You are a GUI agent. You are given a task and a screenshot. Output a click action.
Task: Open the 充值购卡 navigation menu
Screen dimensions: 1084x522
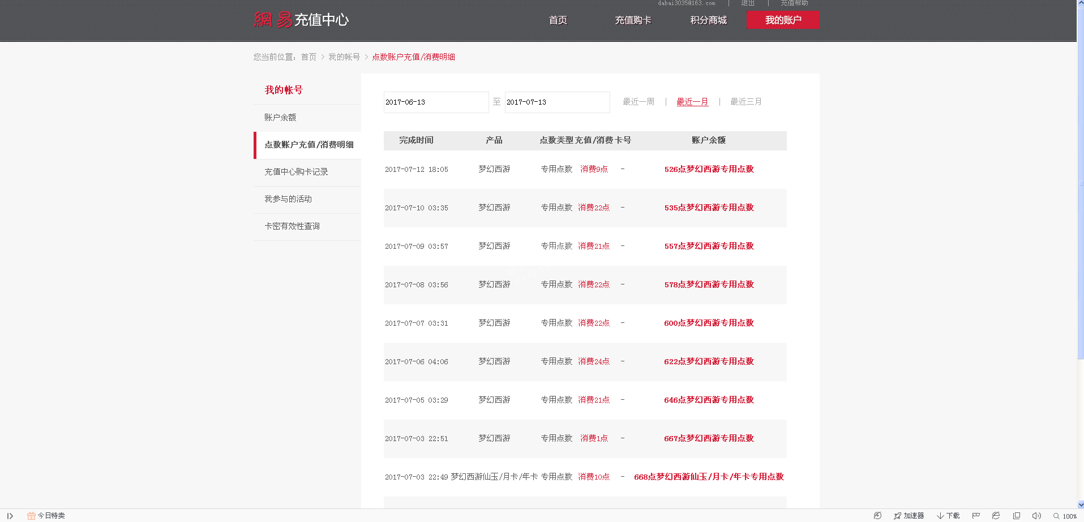click(633, 20)
